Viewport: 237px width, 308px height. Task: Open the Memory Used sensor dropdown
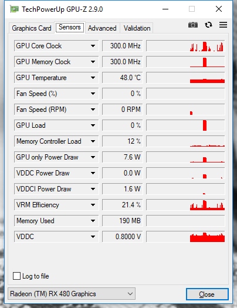pos(93,221)
